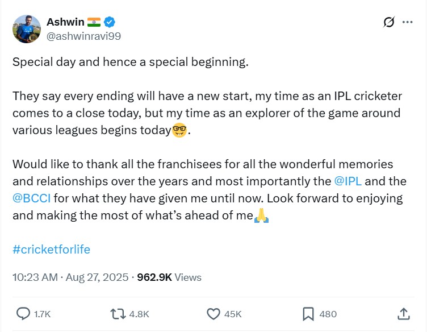Open the @ashwinravi99 handle link
The image size is (427, 332).
point(83,36)
